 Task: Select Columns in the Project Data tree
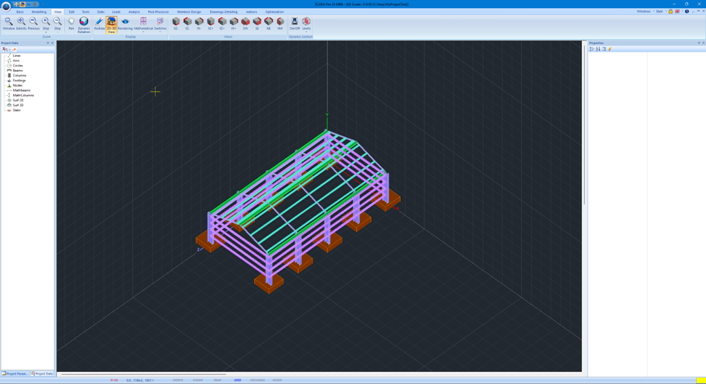click(x=19, y=75)
